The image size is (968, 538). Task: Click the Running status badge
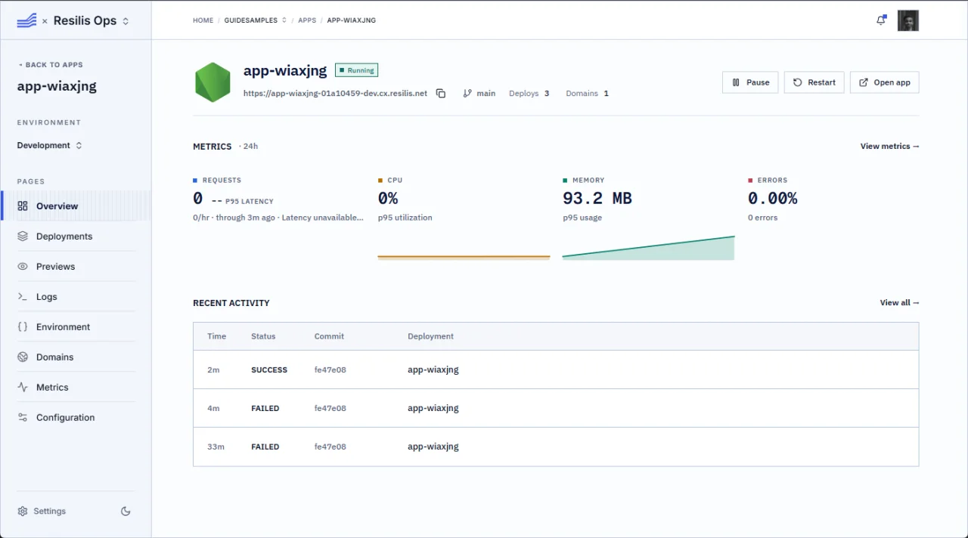point(356,70)
